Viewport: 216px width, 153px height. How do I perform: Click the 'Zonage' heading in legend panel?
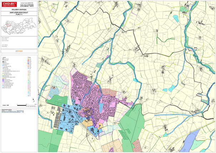point(29,56)
